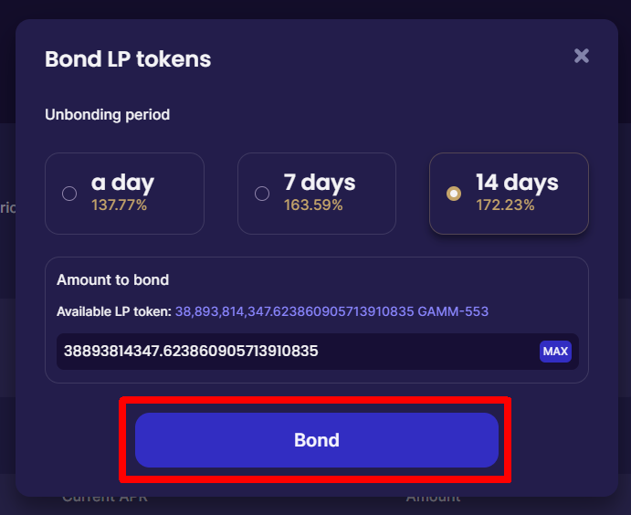The height and width of the screenshot is (515, 631).
Task: Select the '7 days' radio button
Action: pos(262,194)
